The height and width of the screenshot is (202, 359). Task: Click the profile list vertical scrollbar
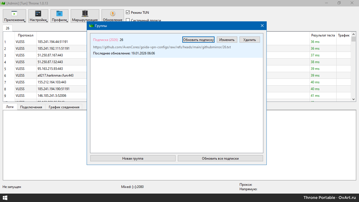pos(353,70)
